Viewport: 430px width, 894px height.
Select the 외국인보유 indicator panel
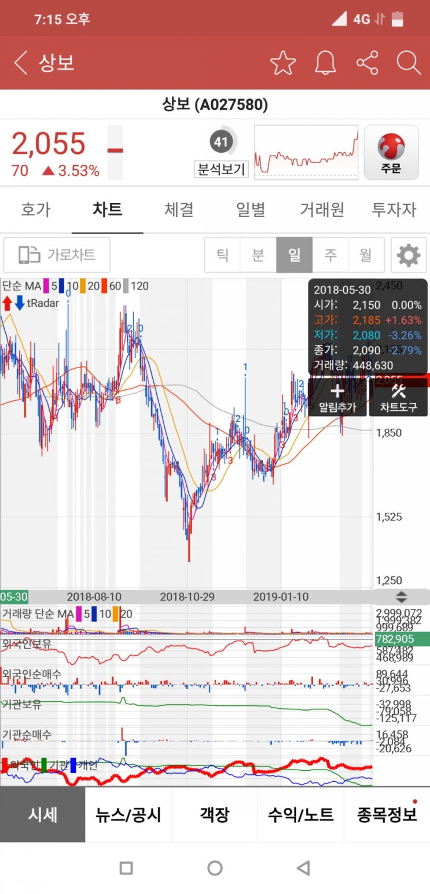(186, 652)
